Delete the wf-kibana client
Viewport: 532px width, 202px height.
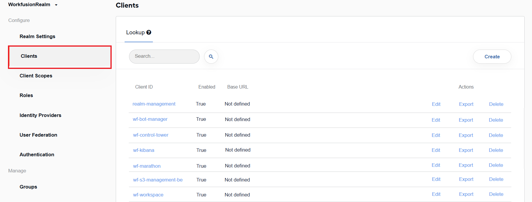(496, 150)
